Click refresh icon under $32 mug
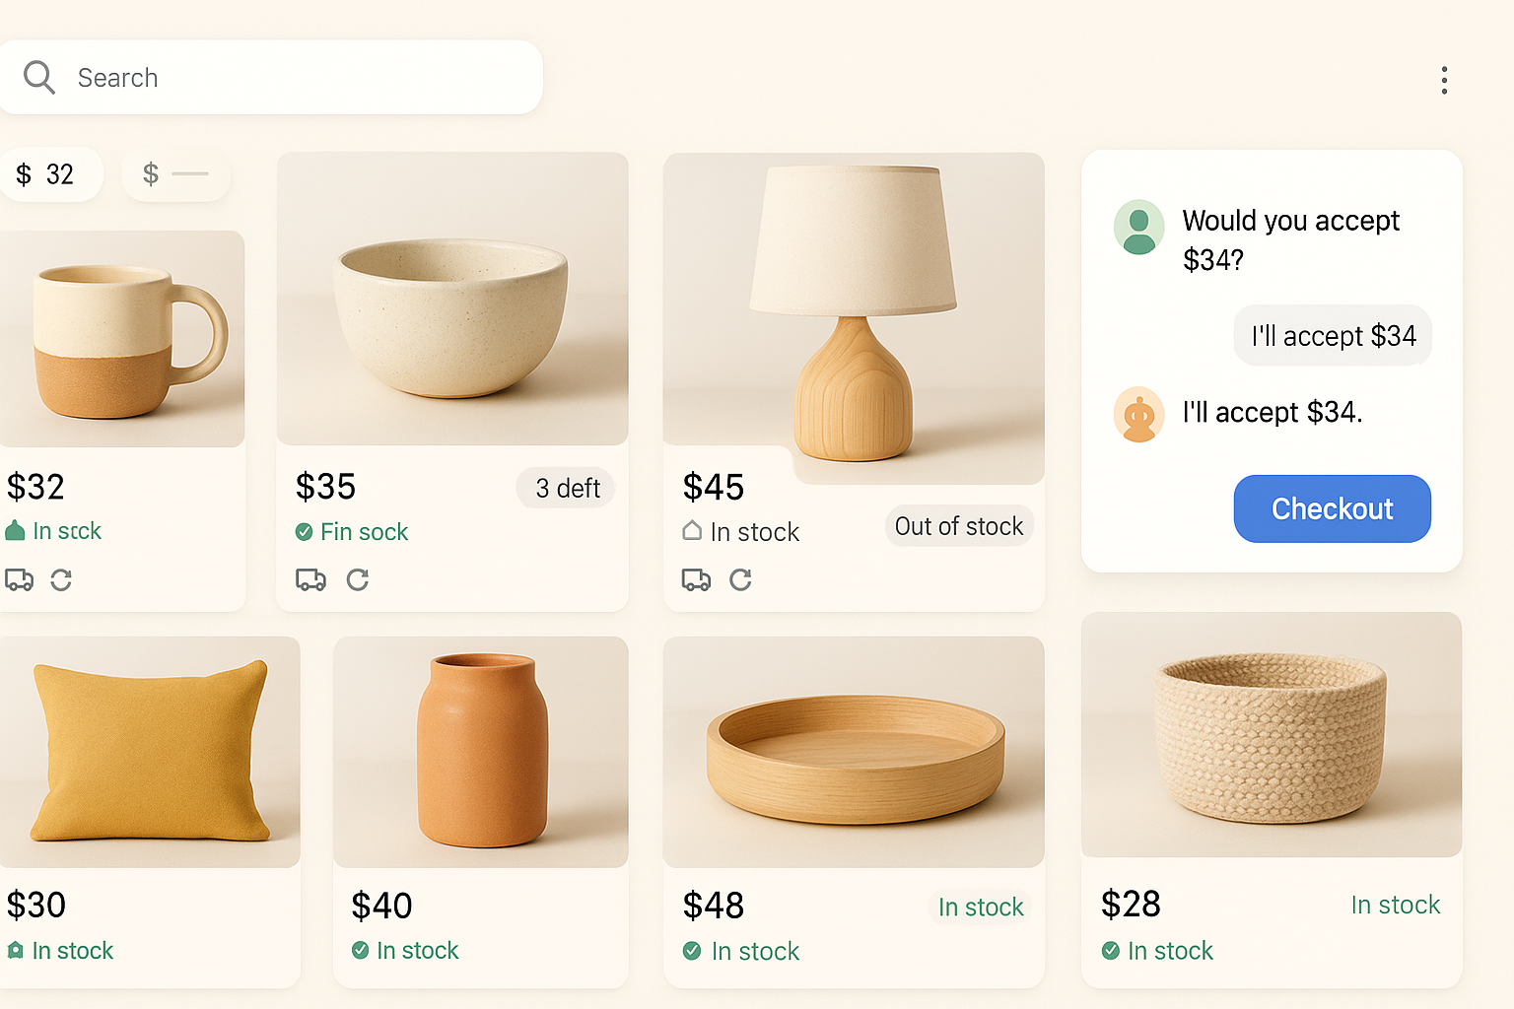The width and height of the screenshot is (1514, 1009). (x=61, y=579)
